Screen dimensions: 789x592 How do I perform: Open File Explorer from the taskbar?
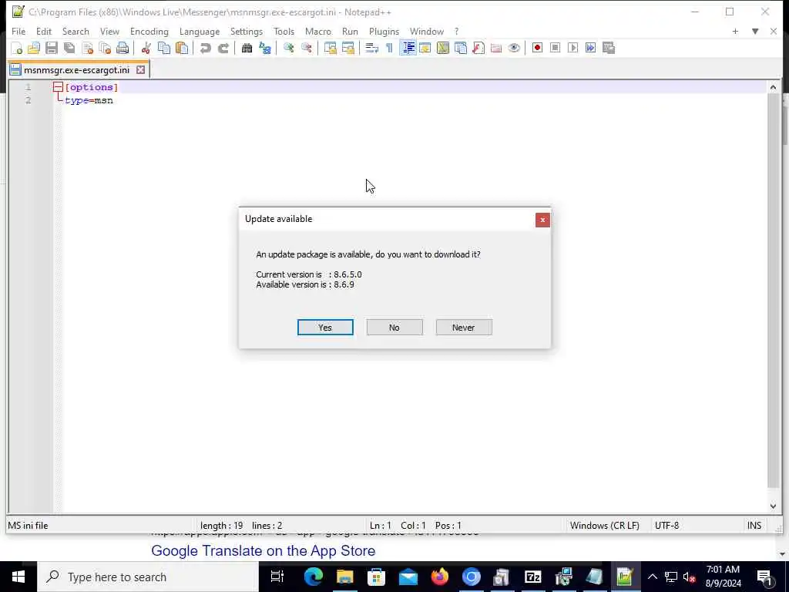tap(344, 577)
